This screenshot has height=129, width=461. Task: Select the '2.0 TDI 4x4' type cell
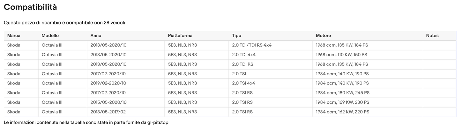pyautogui.click(x=244, y=55)
